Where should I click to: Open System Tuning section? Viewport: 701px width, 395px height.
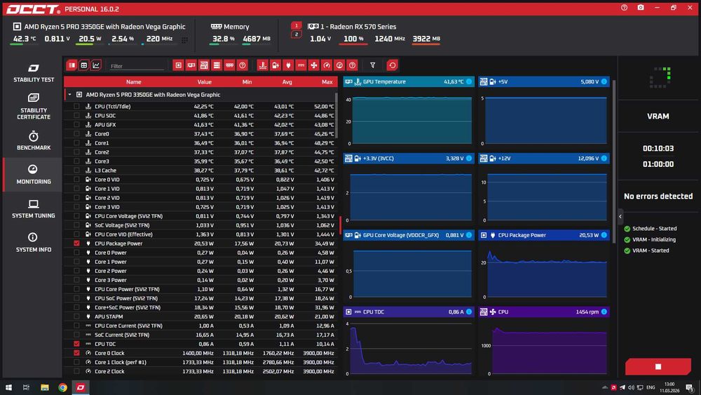click(34, 208)
